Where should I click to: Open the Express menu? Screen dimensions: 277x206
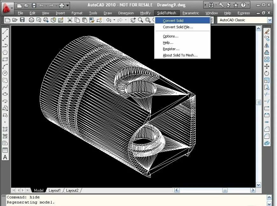click(244, 13)
